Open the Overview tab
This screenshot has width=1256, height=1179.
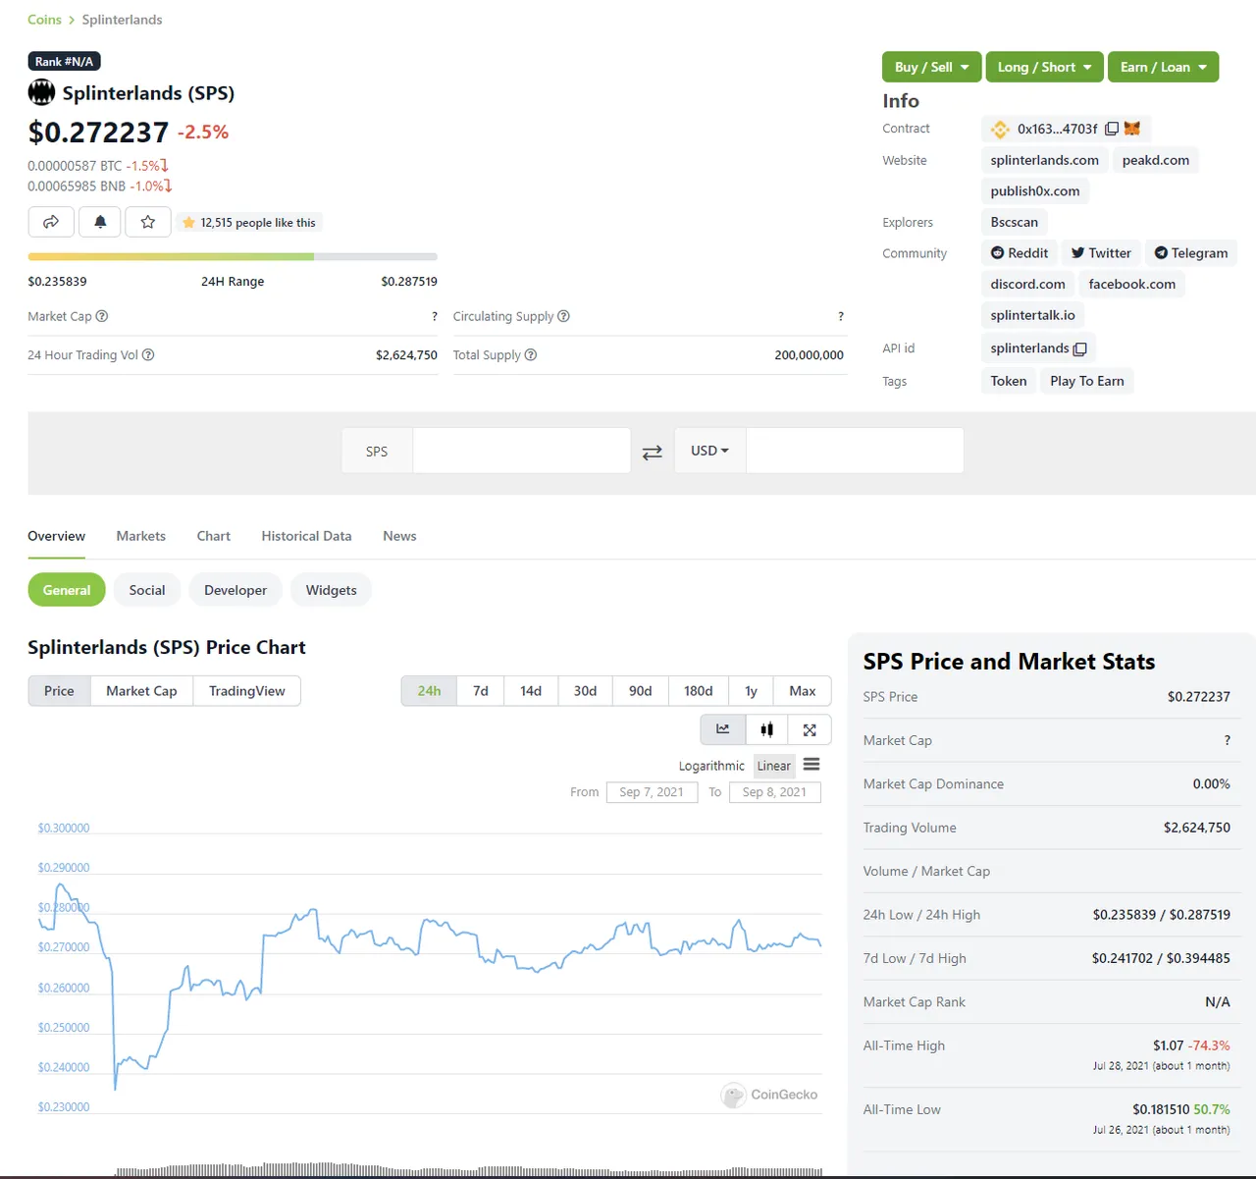point(56,536)
